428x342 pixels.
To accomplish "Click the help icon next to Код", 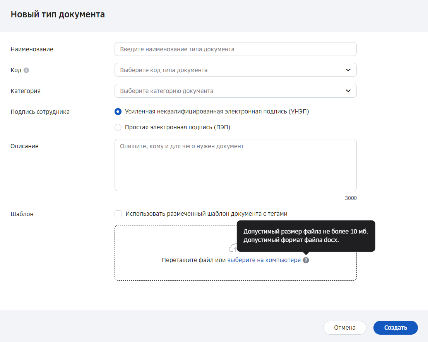I will pos(26,70).
